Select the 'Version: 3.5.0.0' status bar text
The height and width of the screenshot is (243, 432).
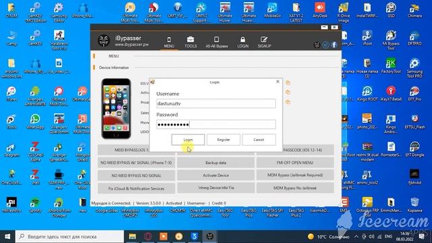[x=148, y=203]
